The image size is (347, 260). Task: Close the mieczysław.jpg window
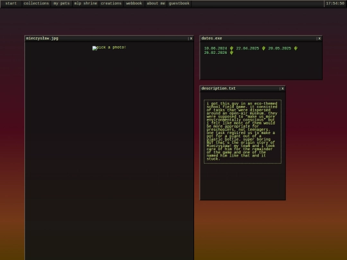(191, 39)
